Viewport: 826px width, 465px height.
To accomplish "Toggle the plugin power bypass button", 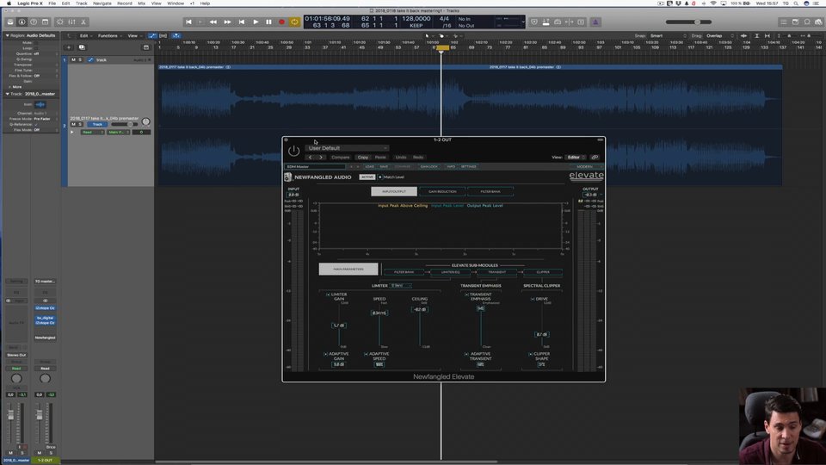I will point(293,152).
